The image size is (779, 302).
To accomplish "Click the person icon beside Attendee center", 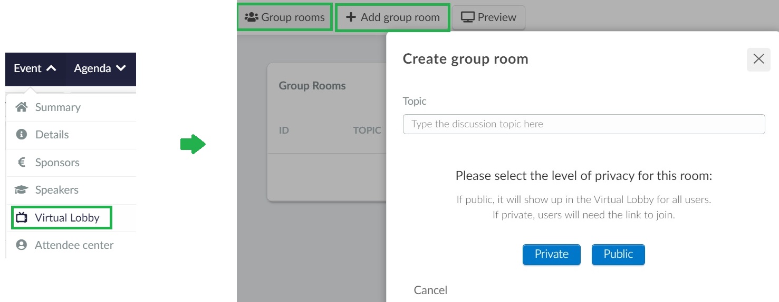I will pyautogui.click(x=22, y=245).
